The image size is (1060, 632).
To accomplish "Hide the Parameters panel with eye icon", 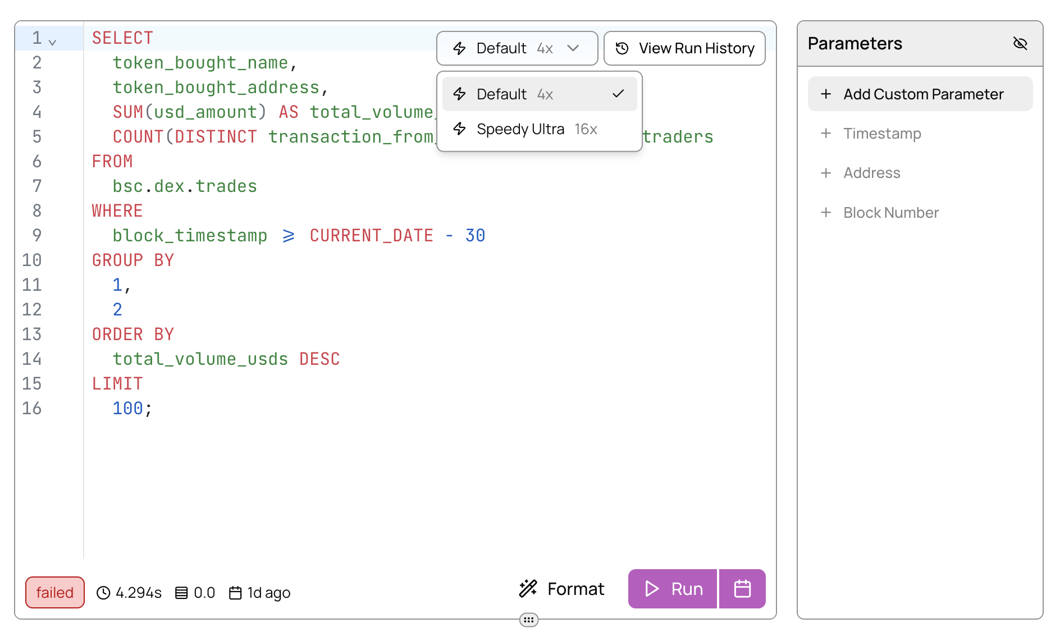I will 1020,43.
